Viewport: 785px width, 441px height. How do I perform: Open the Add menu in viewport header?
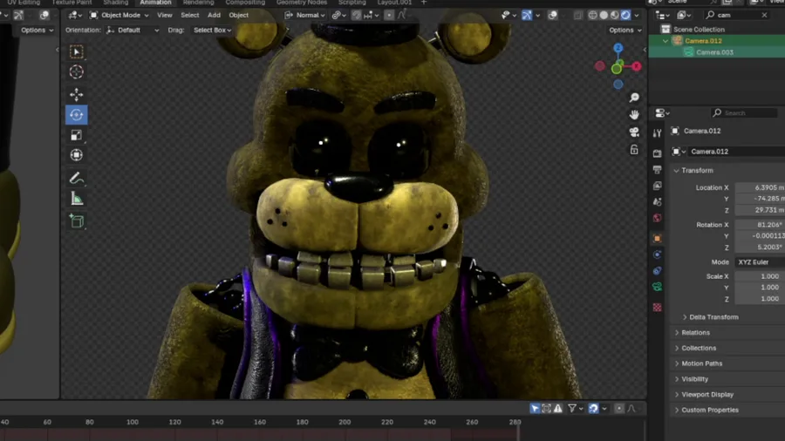[214, 15]
